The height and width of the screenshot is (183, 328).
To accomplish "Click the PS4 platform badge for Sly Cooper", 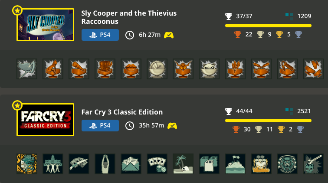I will click(100, 35).
